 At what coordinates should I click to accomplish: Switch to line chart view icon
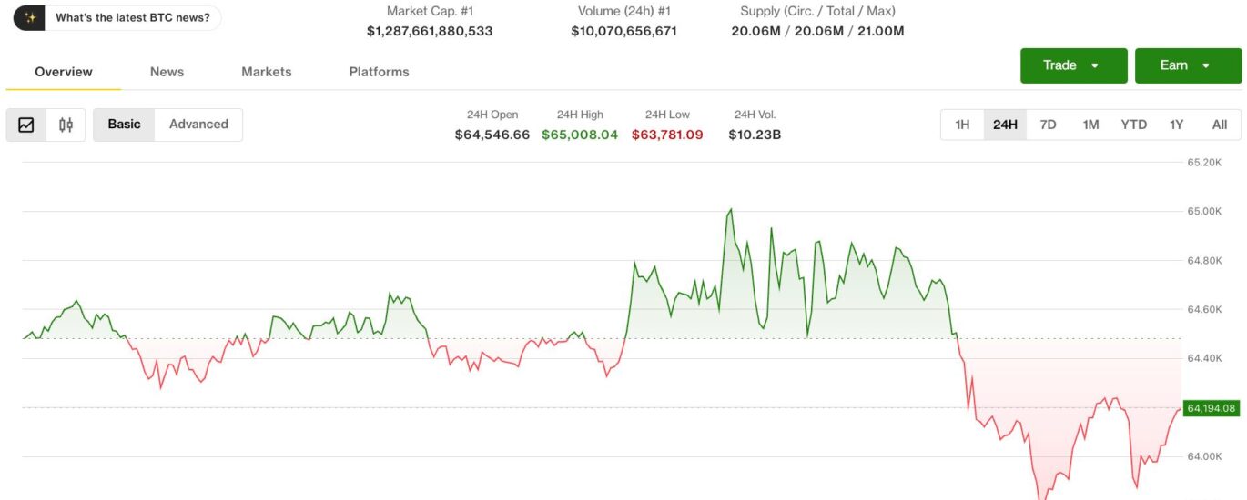[26, 125]
